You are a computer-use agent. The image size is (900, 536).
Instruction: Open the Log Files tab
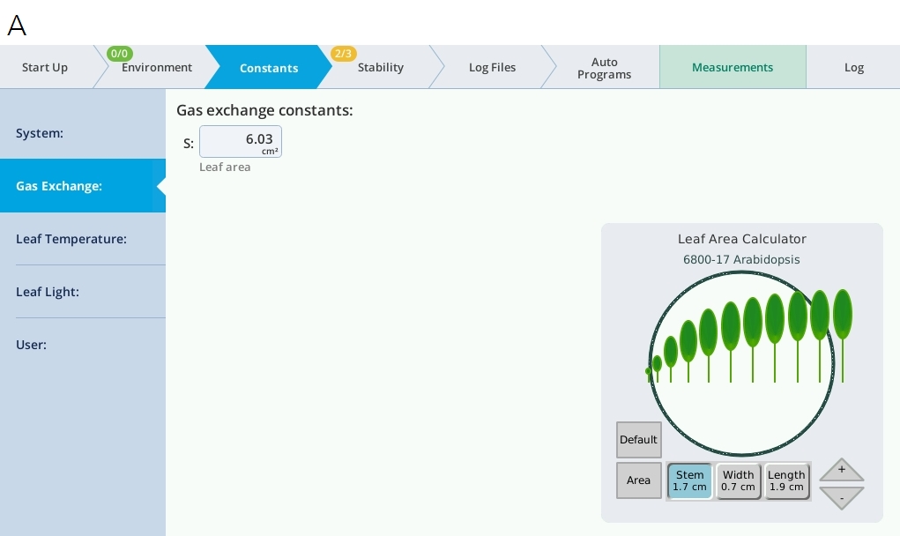(x=493, y=67)
